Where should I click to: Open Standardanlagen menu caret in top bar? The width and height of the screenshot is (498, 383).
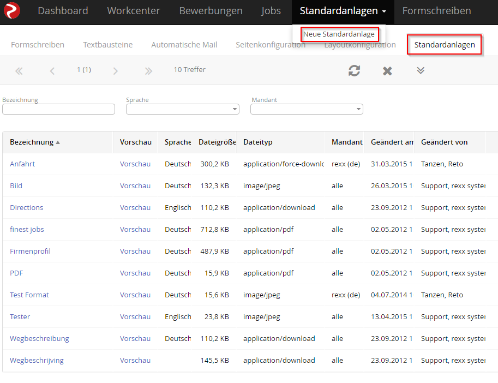coord(384,11)
